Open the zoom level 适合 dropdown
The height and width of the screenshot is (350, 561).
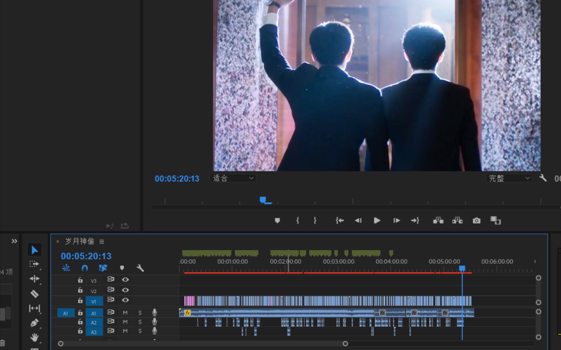[x=233, y=178]
